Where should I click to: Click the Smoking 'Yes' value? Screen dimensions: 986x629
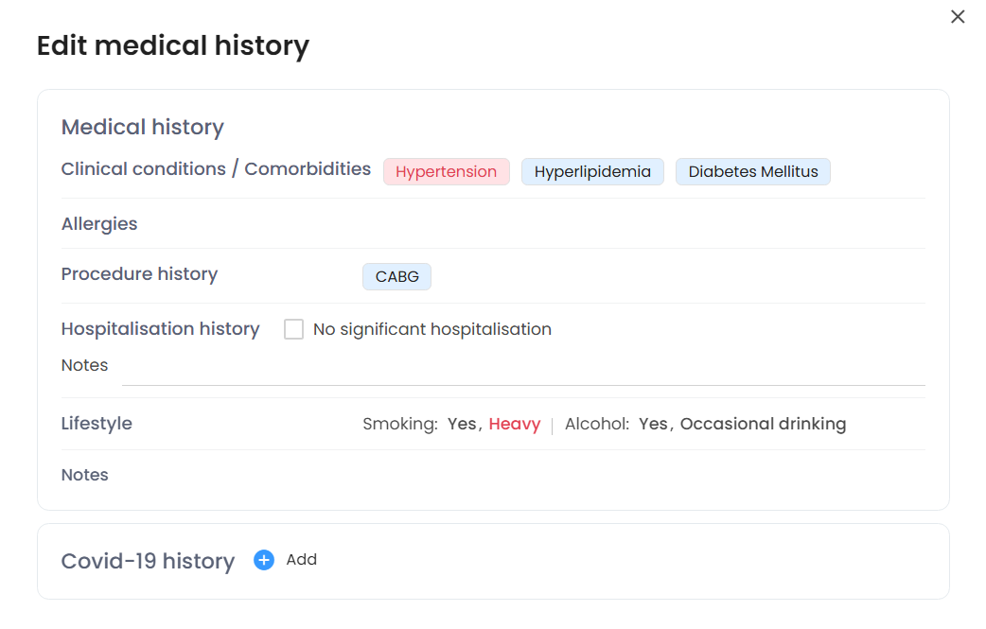(462, 425)
